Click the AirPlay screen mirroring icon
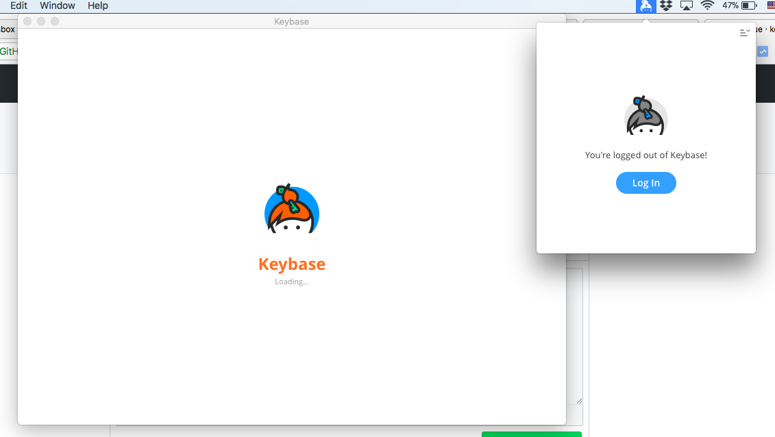 (686, 6)
